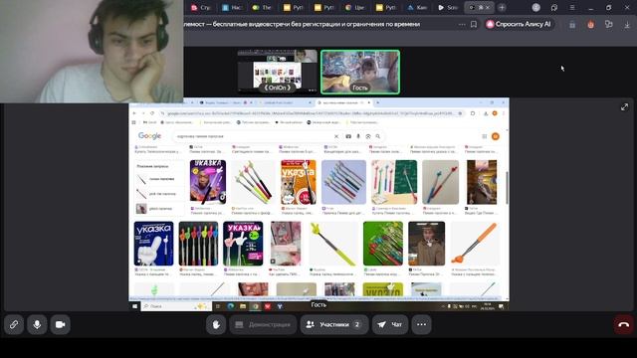Open the address bar three-dots menu
The width and height of the screenshot is (637, 358).
click(462, 24)
